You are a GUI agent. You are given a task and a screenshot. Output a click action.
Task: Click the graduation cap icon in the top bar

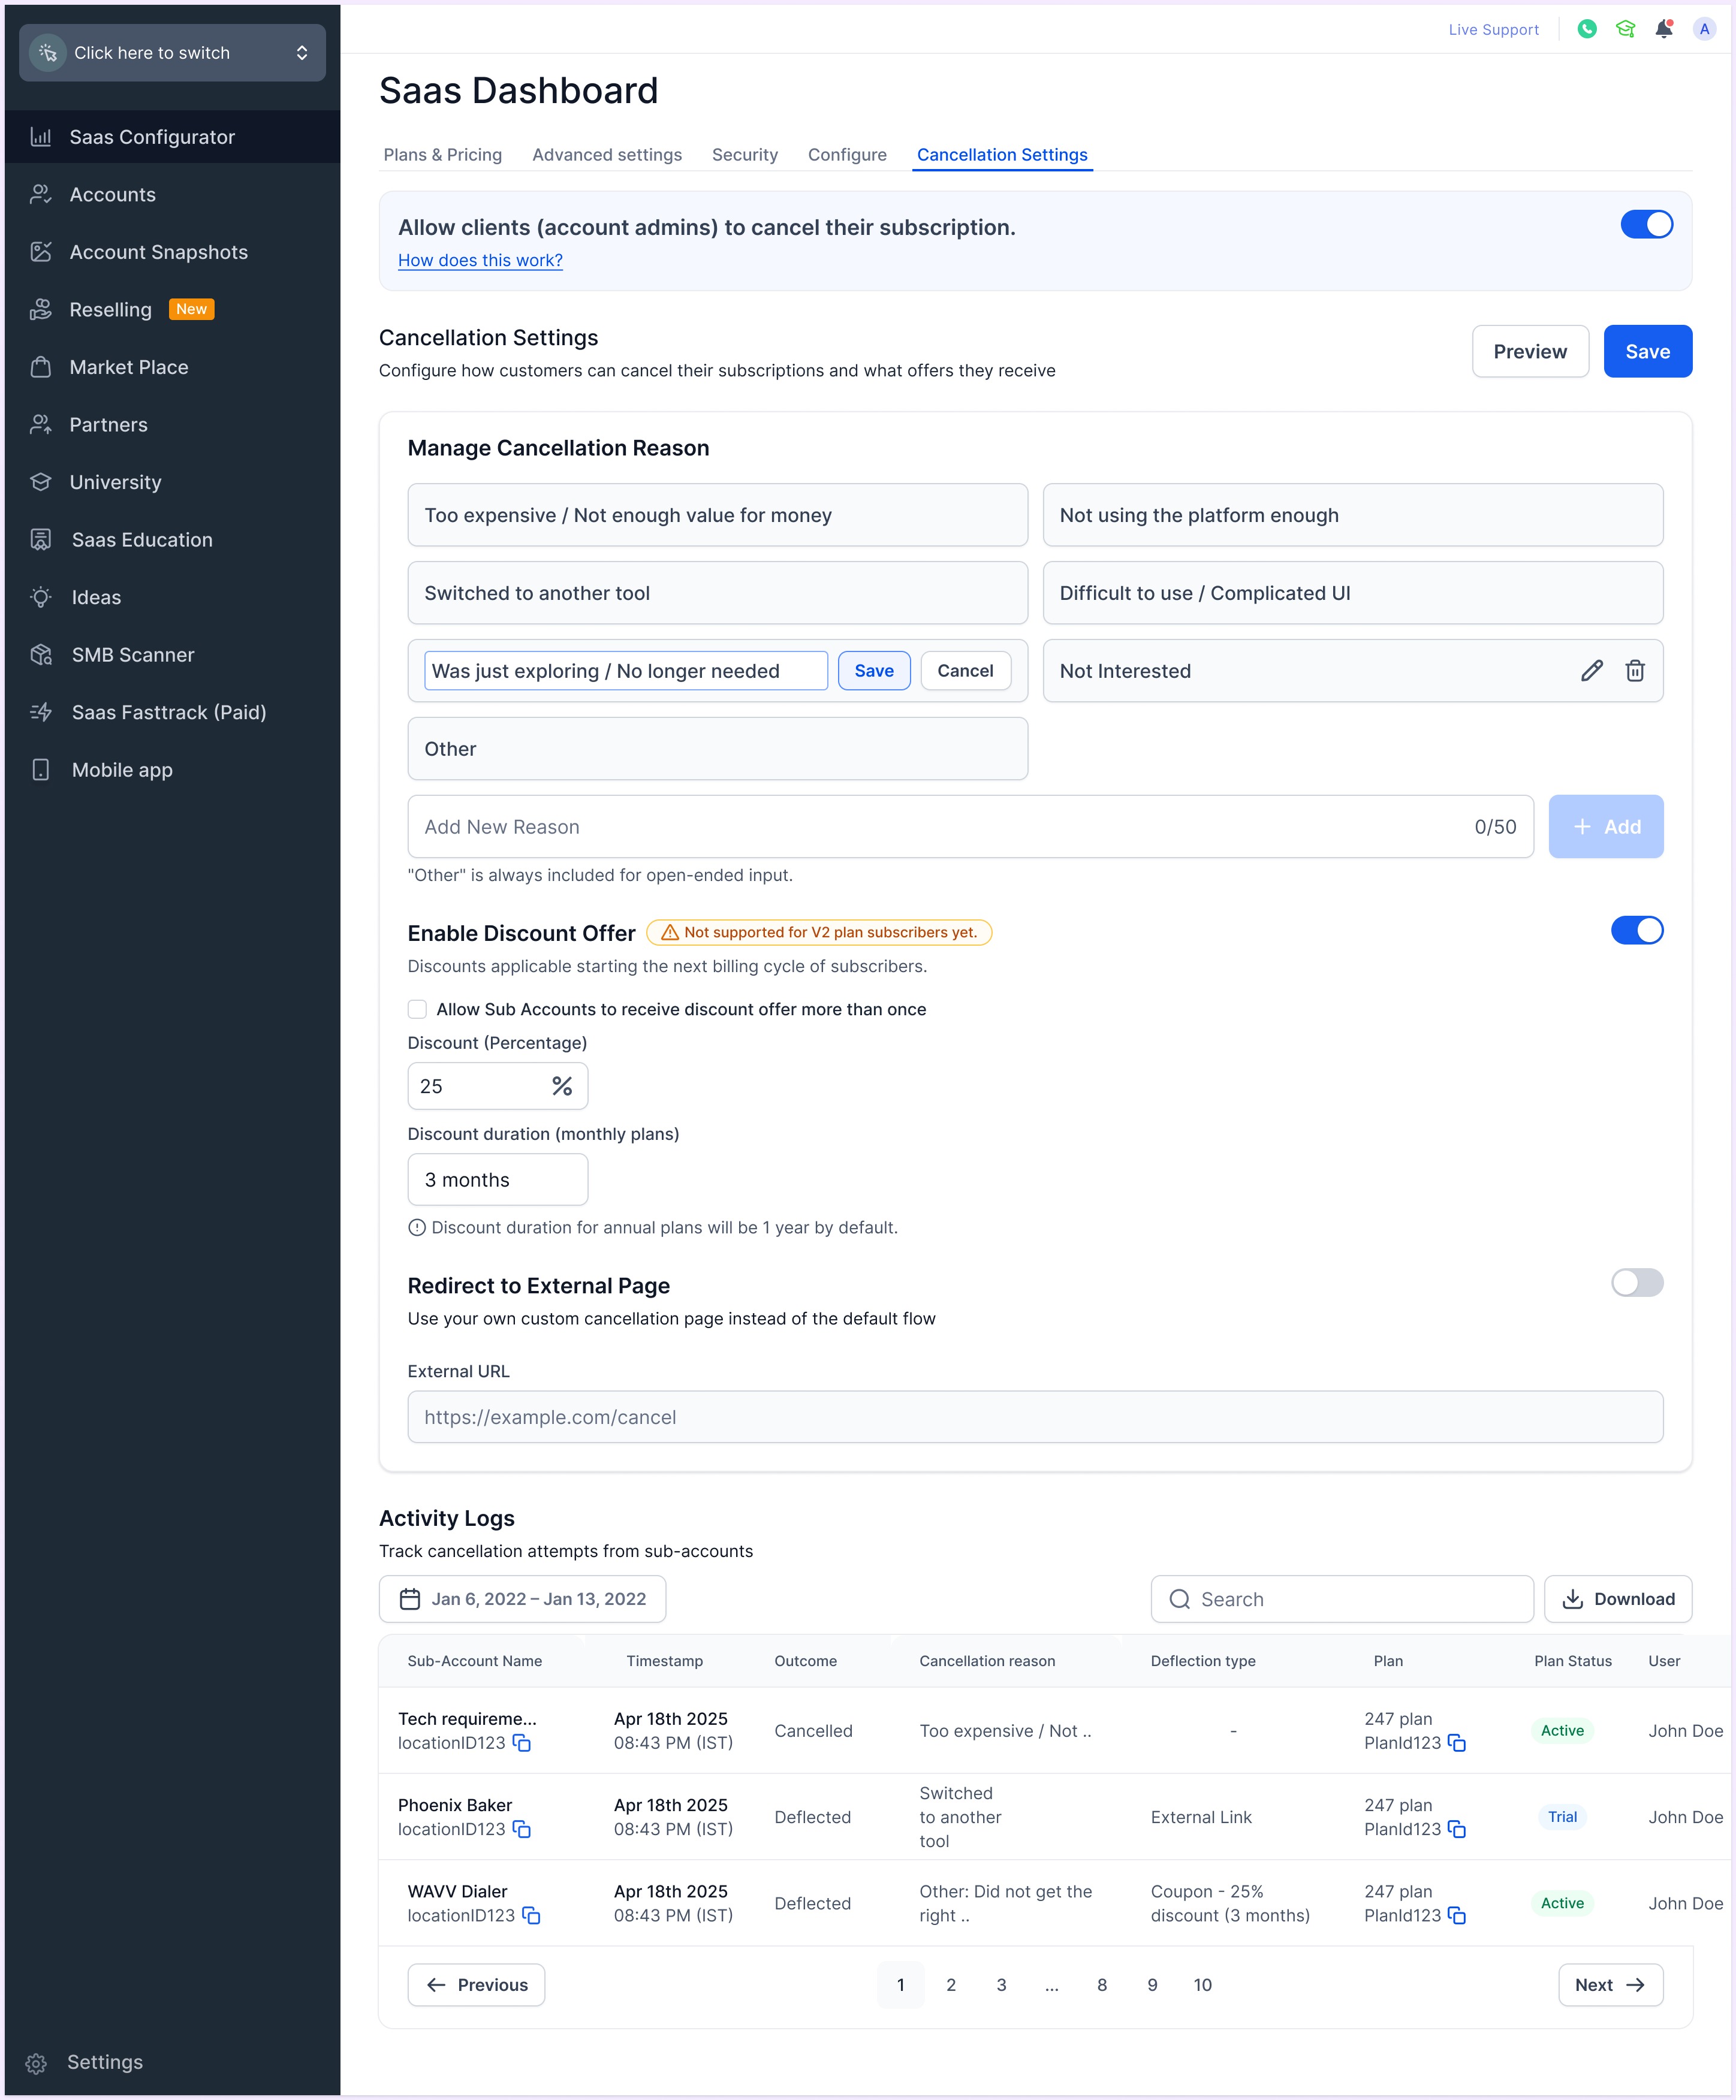coord(1625,29)
